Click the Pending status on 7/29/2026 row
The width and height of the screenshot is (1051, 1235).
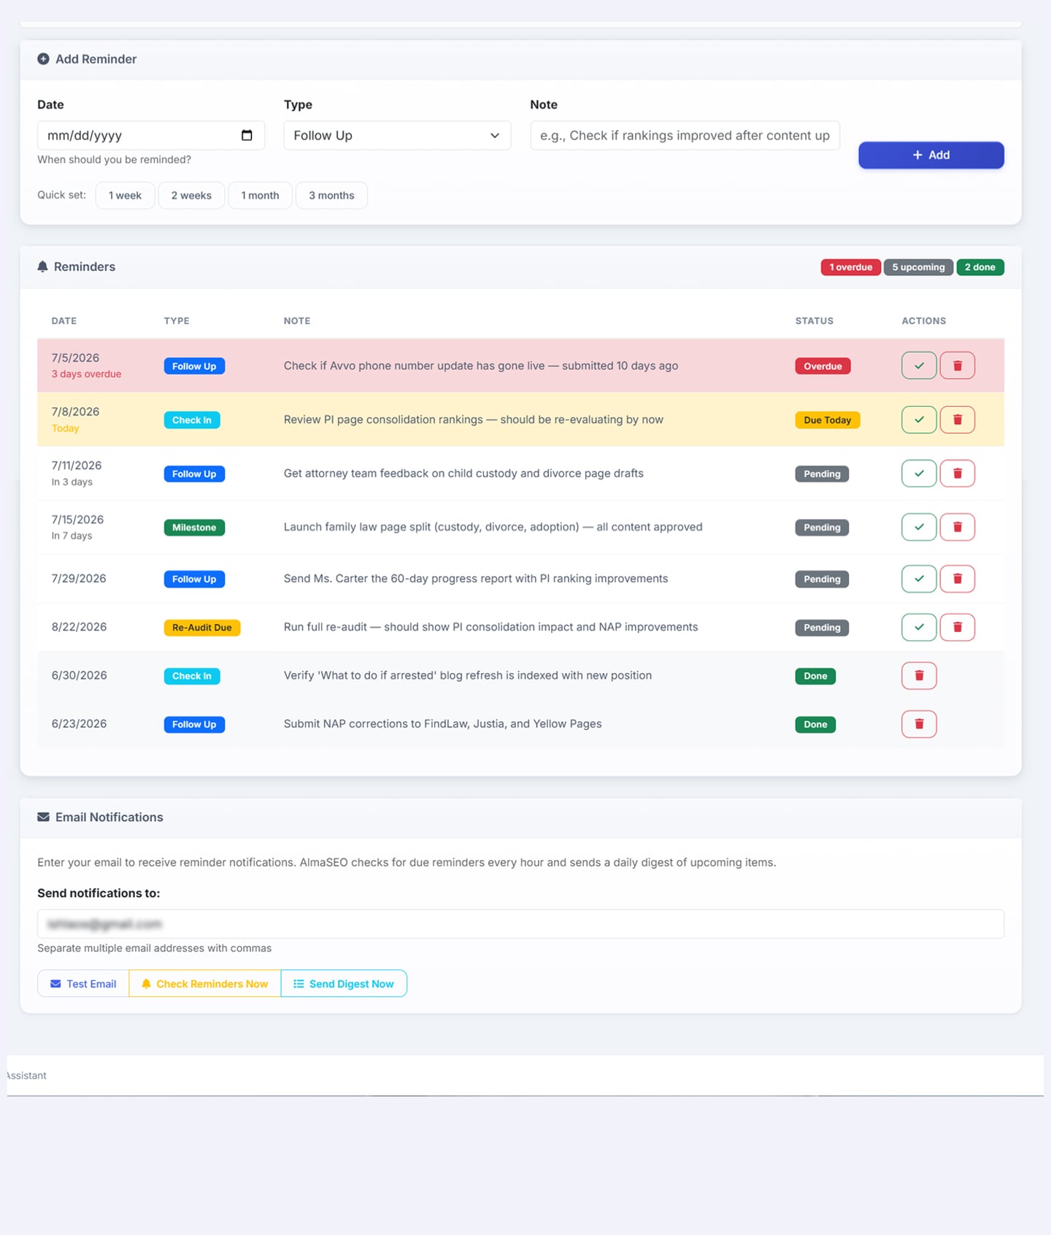coord(822,580)
